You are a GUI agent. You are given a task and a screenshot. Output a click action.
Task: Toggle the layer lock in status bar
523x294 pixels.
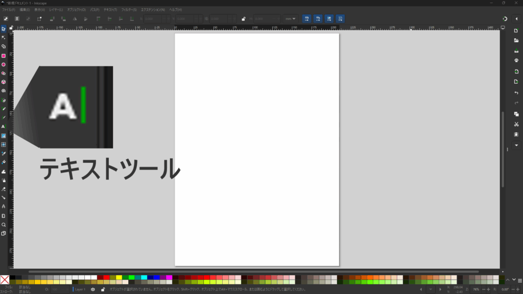point(103,289)
